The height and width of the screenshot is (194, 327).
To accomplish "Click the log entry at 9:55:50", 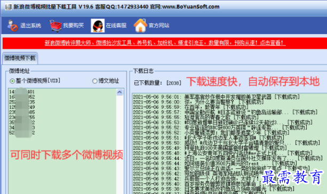I will pos(227,143).
